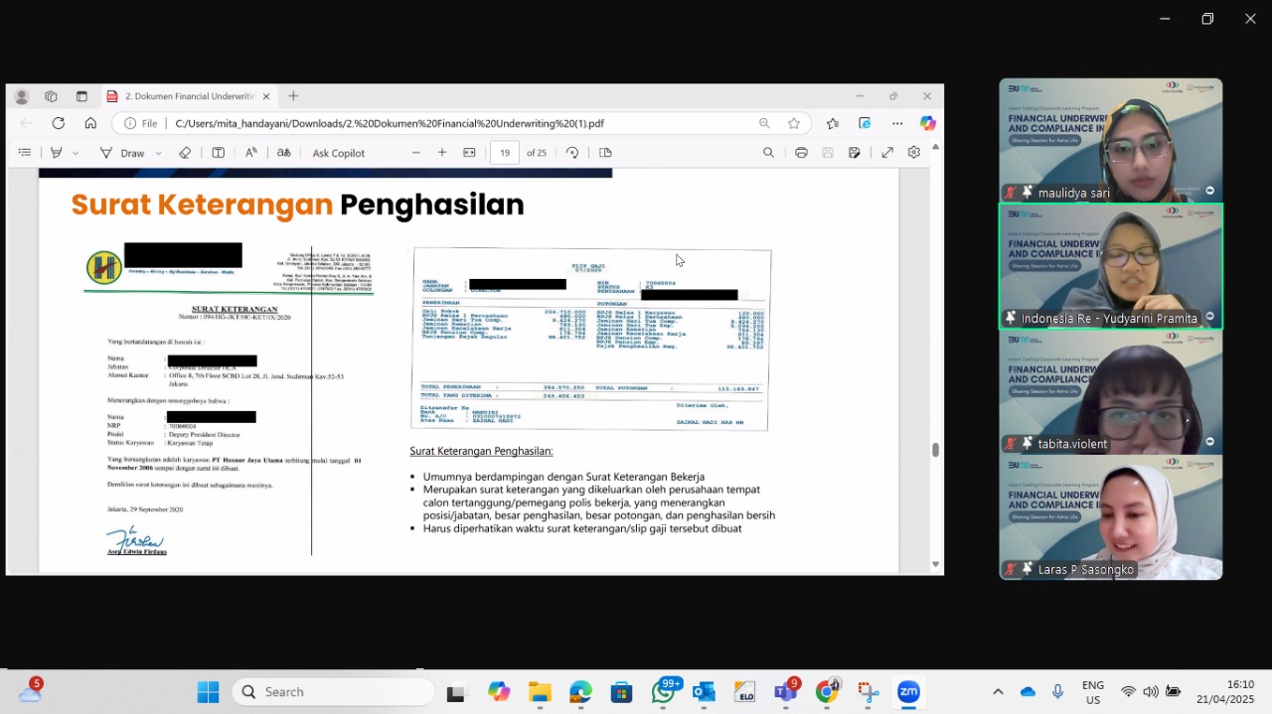The image size is (1272, 714).
Task: Toggle Page view layout icon
Action: (x=605, y=153)
